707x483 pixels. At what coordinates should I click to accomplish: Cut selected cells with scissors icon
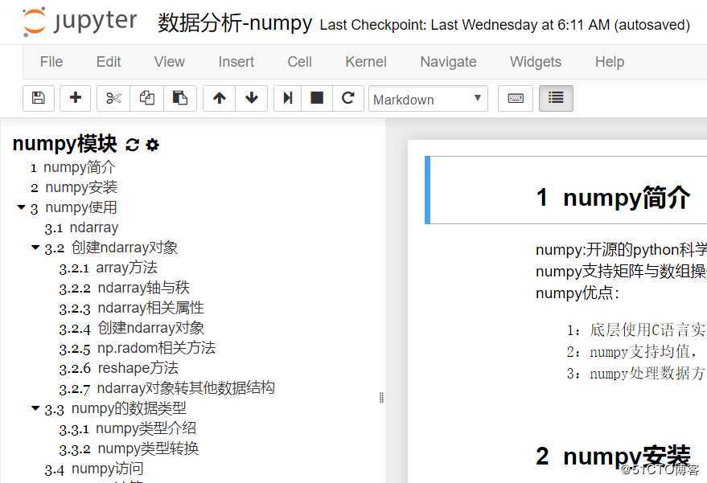[113, 98]
